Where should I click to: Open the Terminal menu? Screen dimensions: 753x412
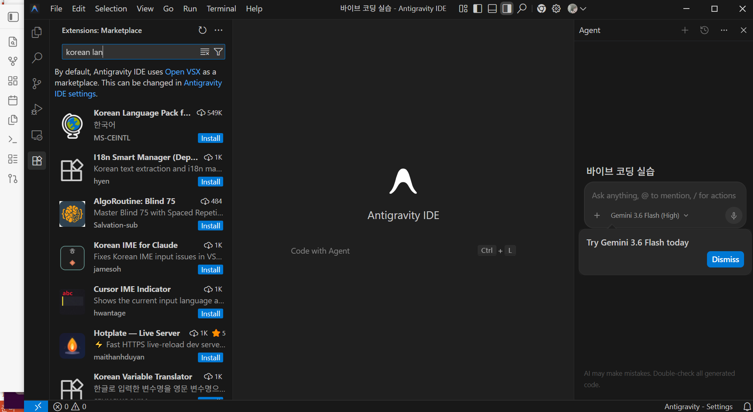point(221,9)
